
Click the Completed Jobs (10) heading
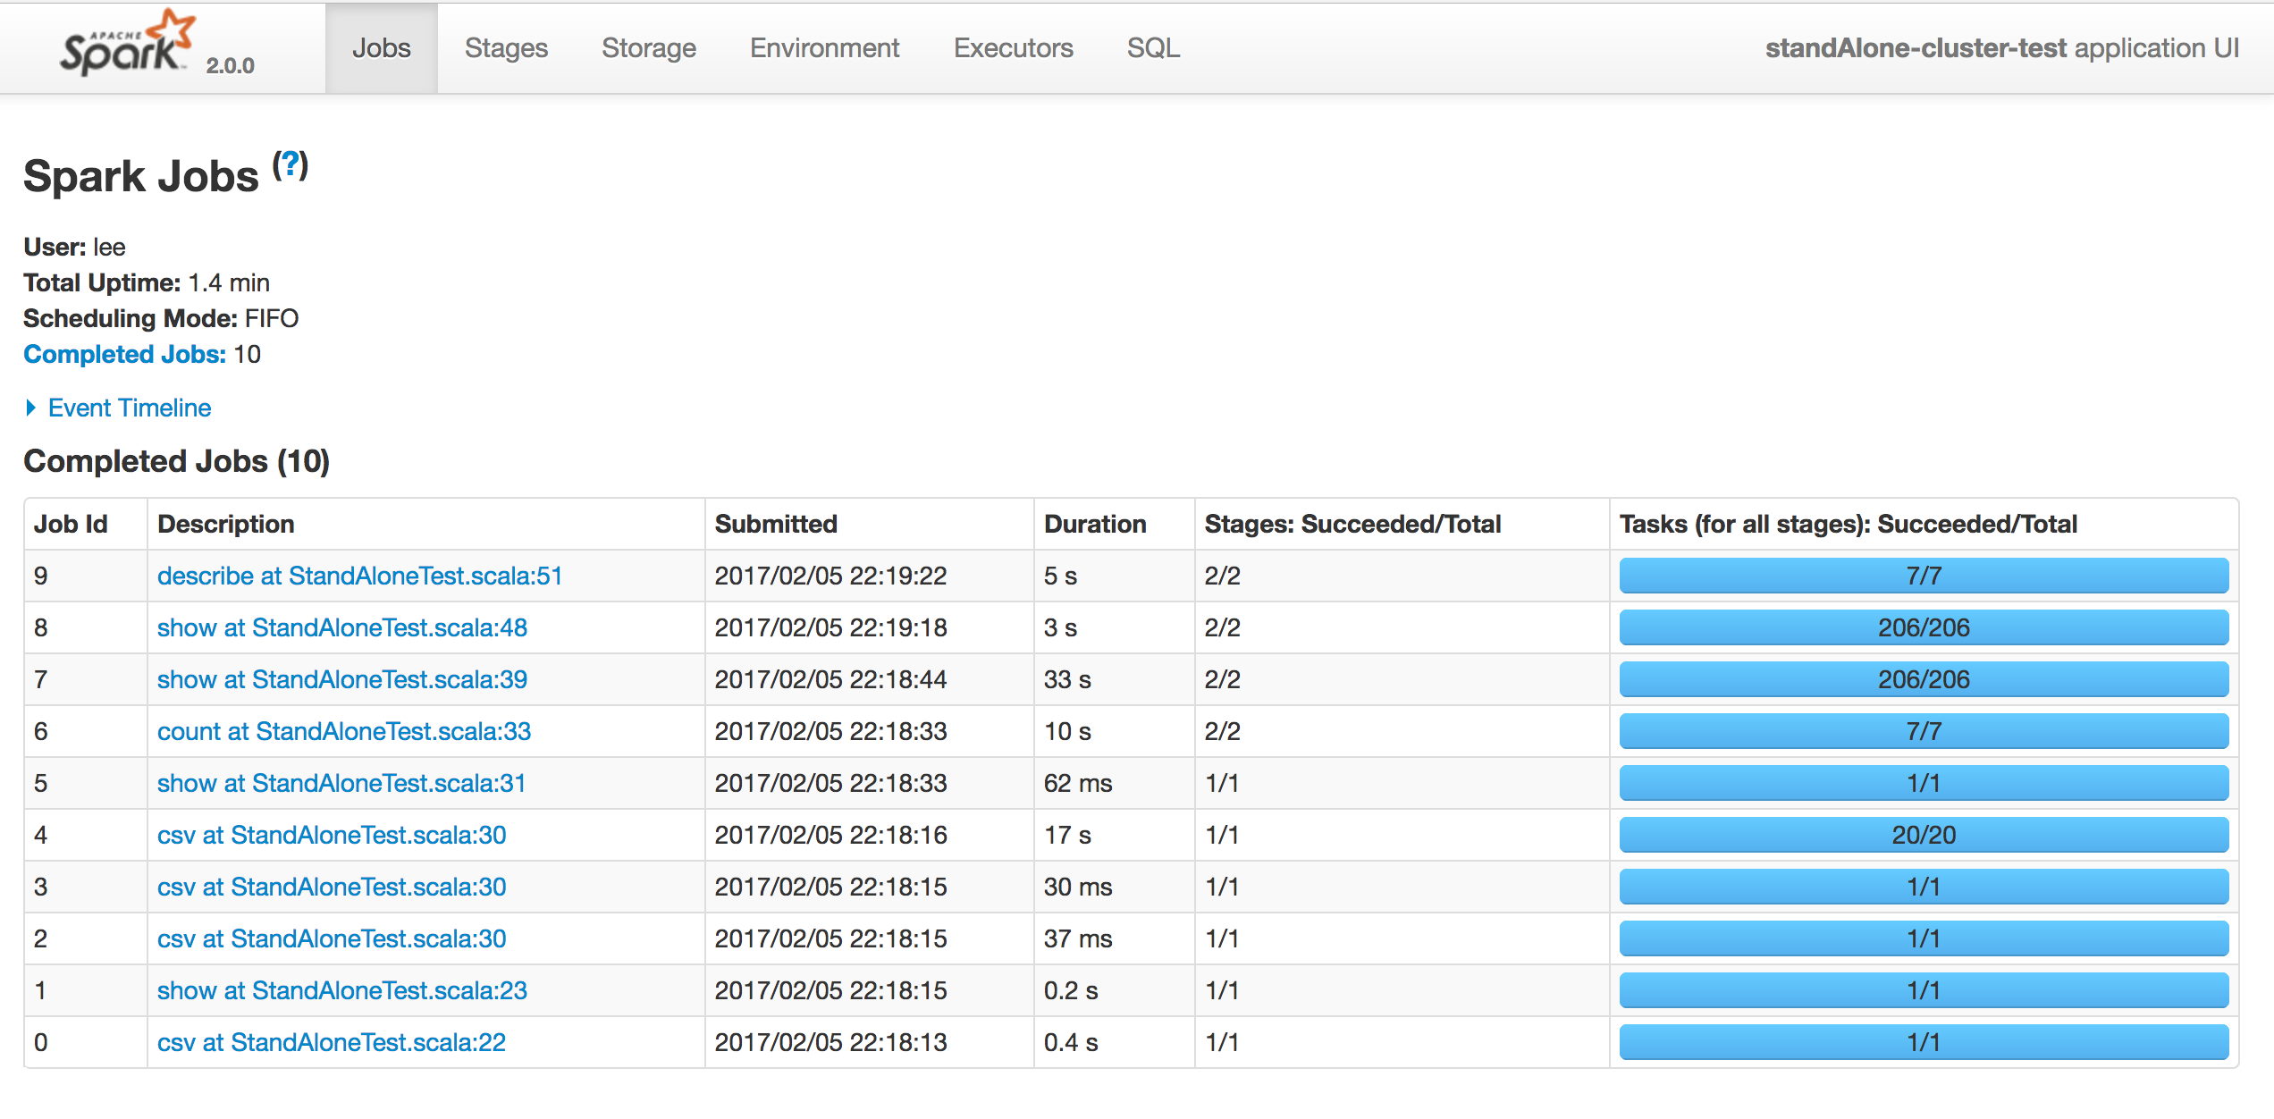[177, 461]
